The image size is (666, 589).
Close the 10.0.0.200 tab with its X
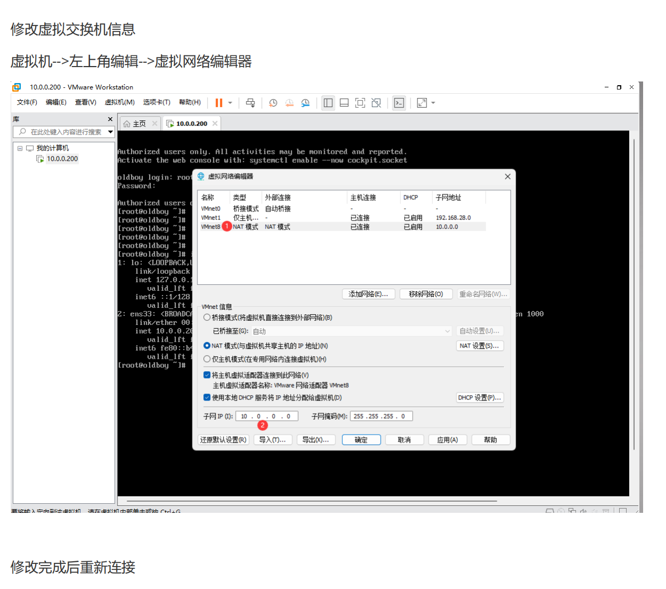point(215,123)
